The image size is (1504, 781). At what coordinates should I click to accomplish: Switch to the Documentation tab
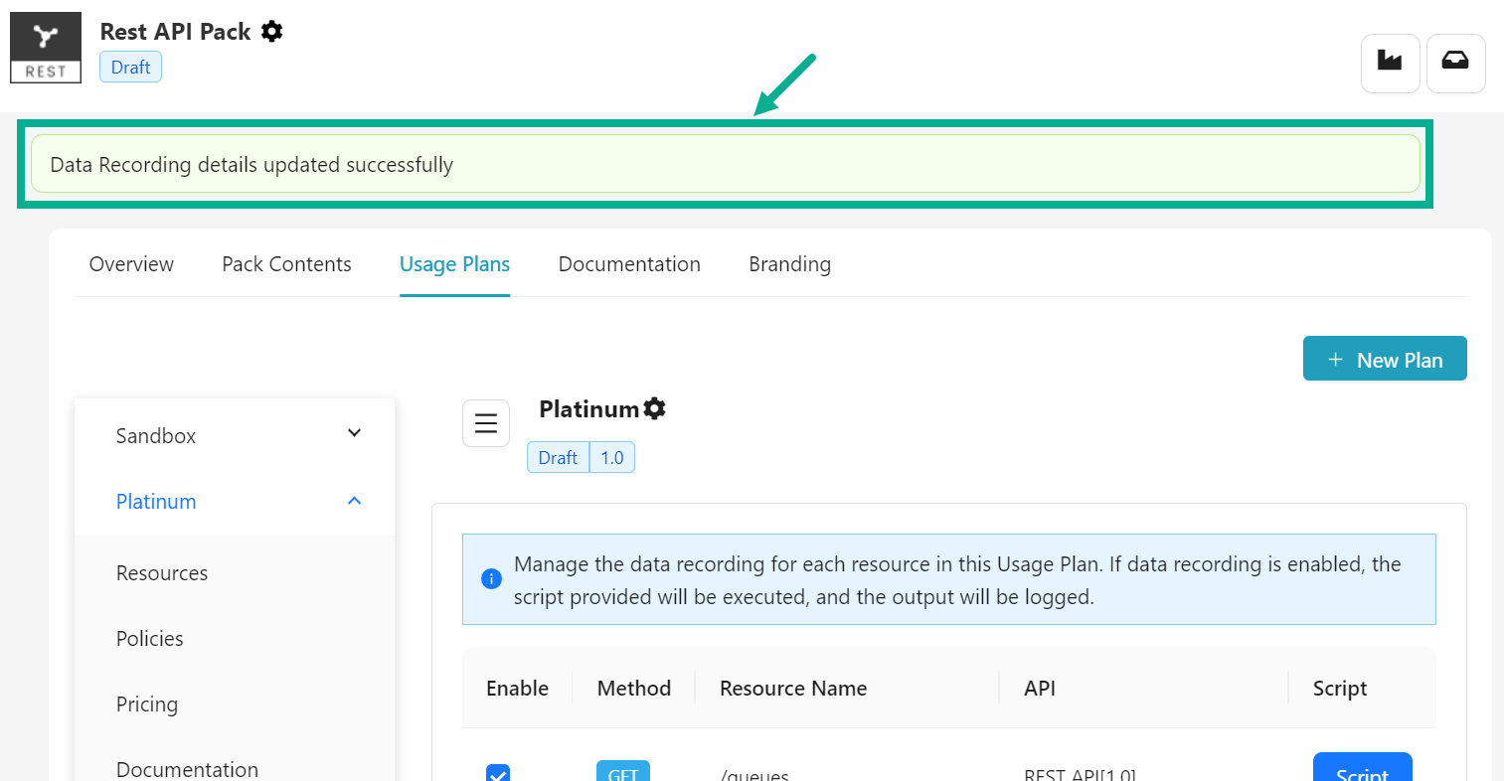point(629,264)
